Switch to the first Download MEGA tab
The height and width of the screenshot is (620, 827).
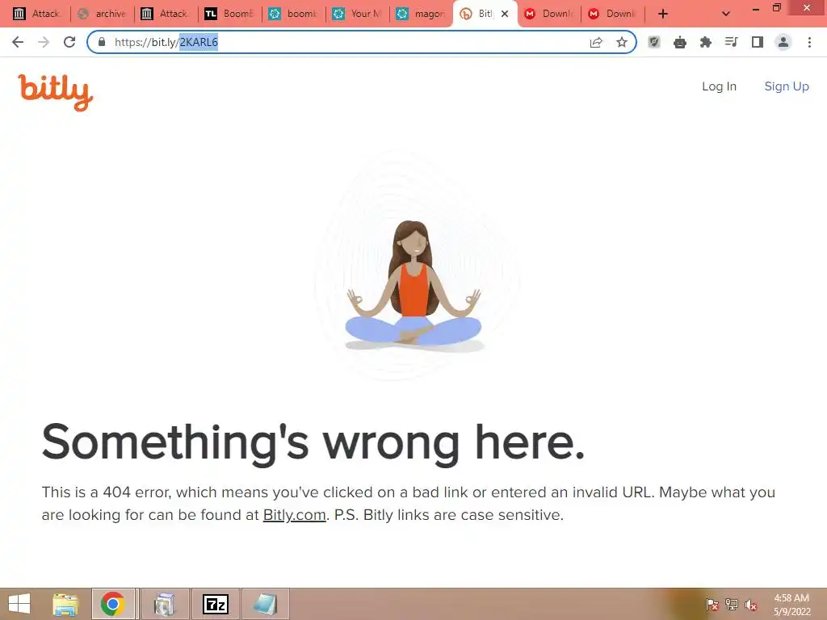pos(549,14)
